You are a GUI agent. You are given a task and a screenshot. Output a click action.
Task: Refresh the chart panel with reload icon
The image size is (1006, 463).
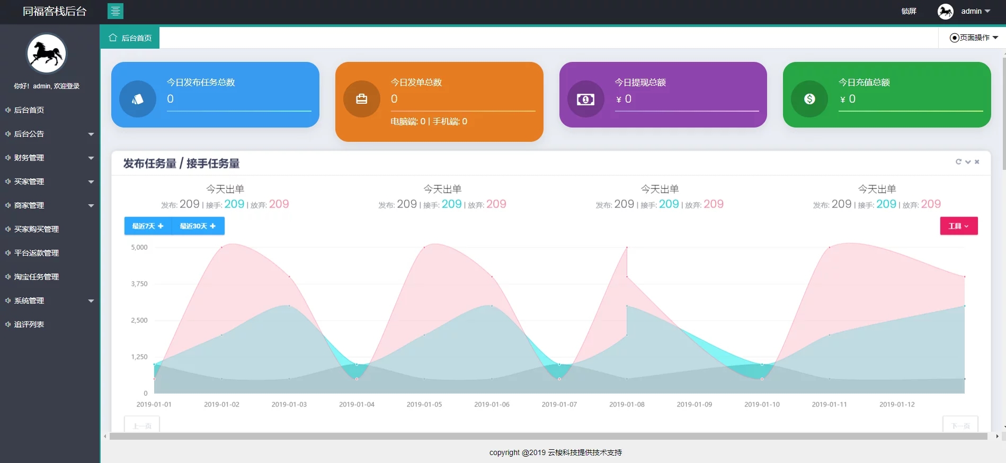tap(958, 162)
